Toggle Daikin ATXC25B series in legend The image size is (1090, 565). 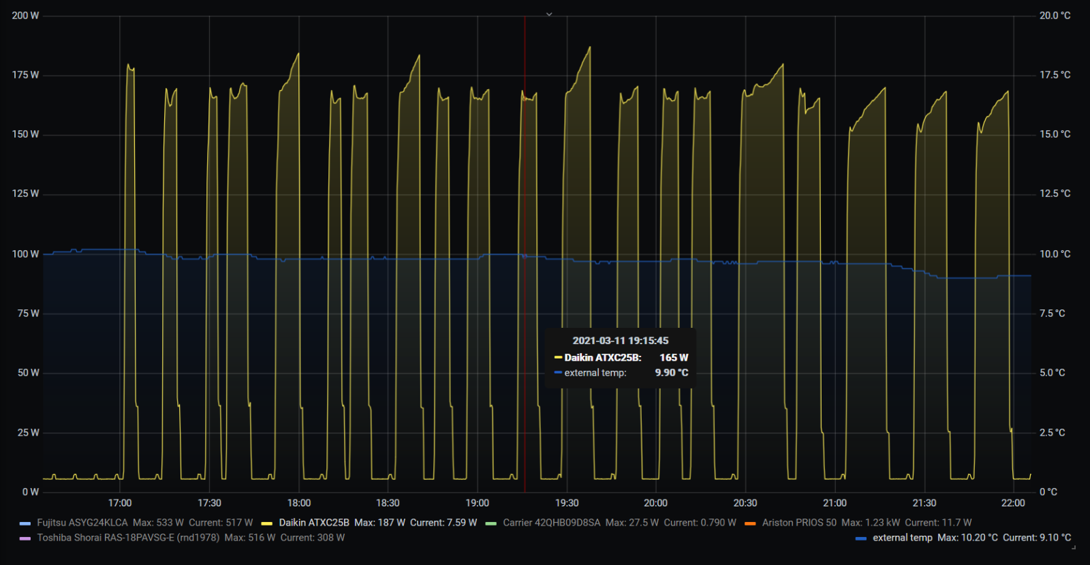pos(314,523)
